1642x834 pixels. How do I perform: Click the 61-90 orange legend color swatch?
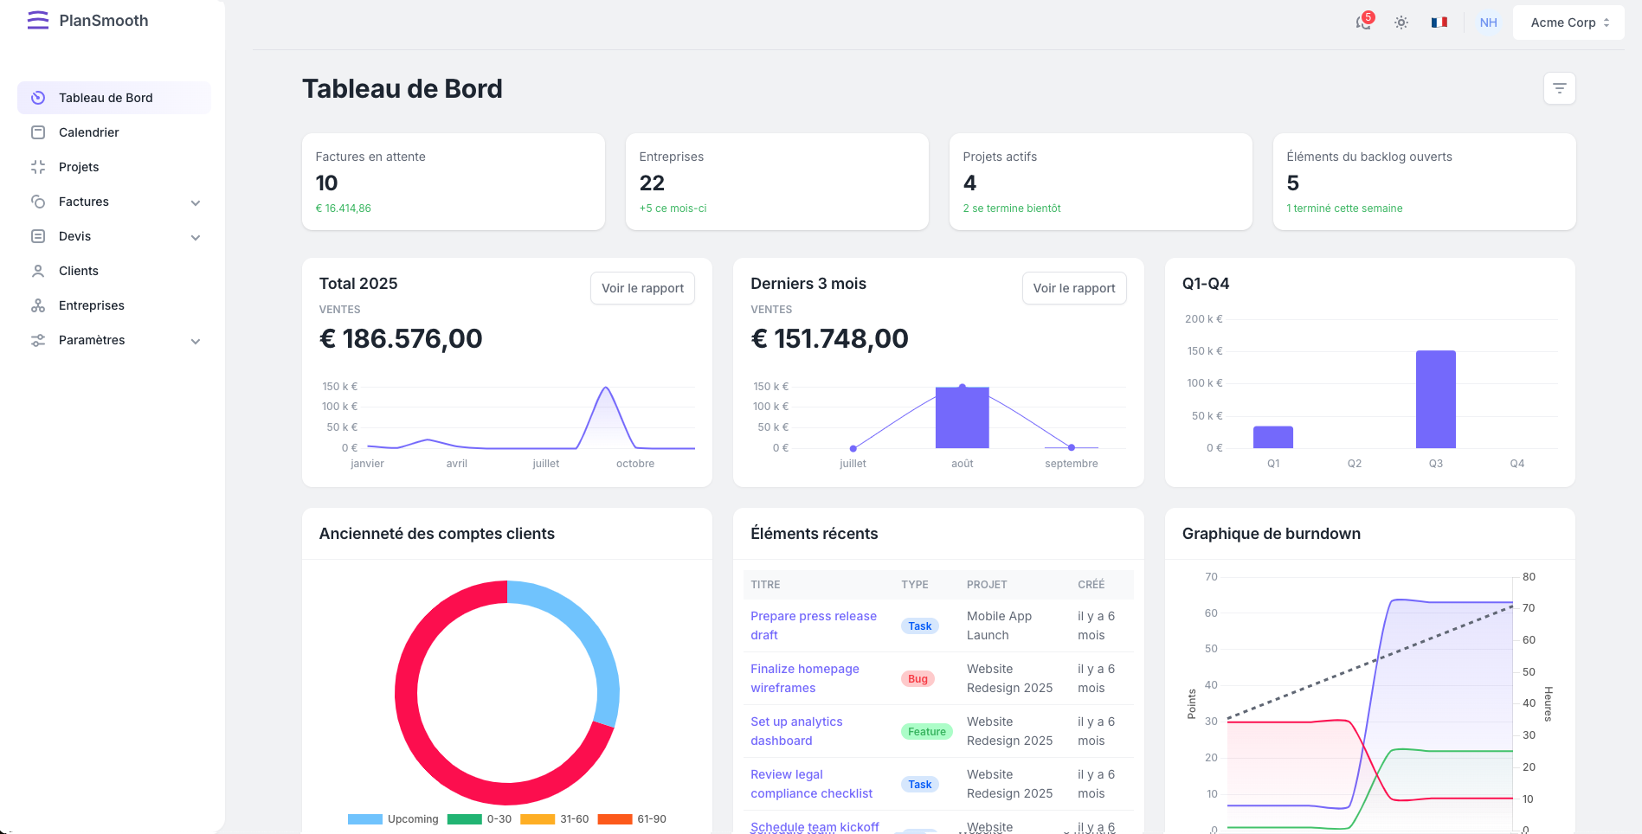tap(615, 819)
